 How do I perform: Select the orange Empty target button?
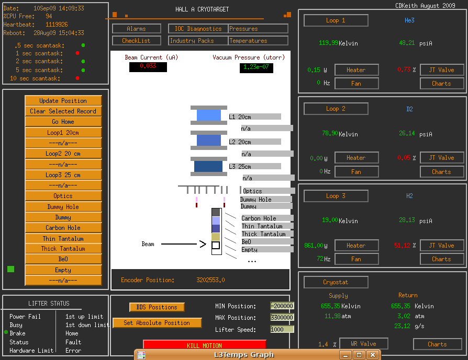pos(63,270)
